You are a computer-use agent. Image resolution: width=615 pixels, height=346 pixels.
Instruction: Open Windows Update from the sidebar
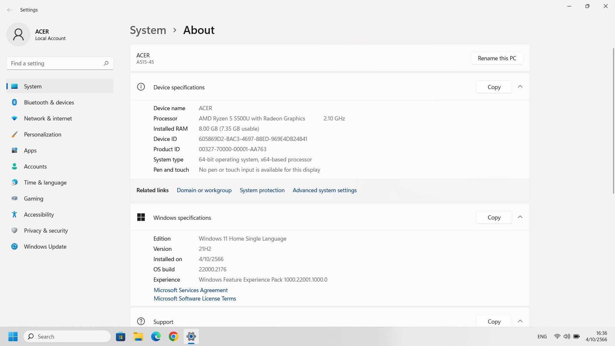pyautogui.click(x=60, y=246)
